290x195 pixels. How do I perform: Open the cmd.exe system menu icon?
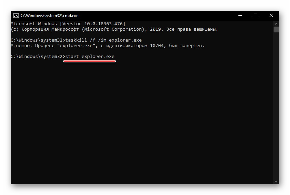(x=15, y=15)
